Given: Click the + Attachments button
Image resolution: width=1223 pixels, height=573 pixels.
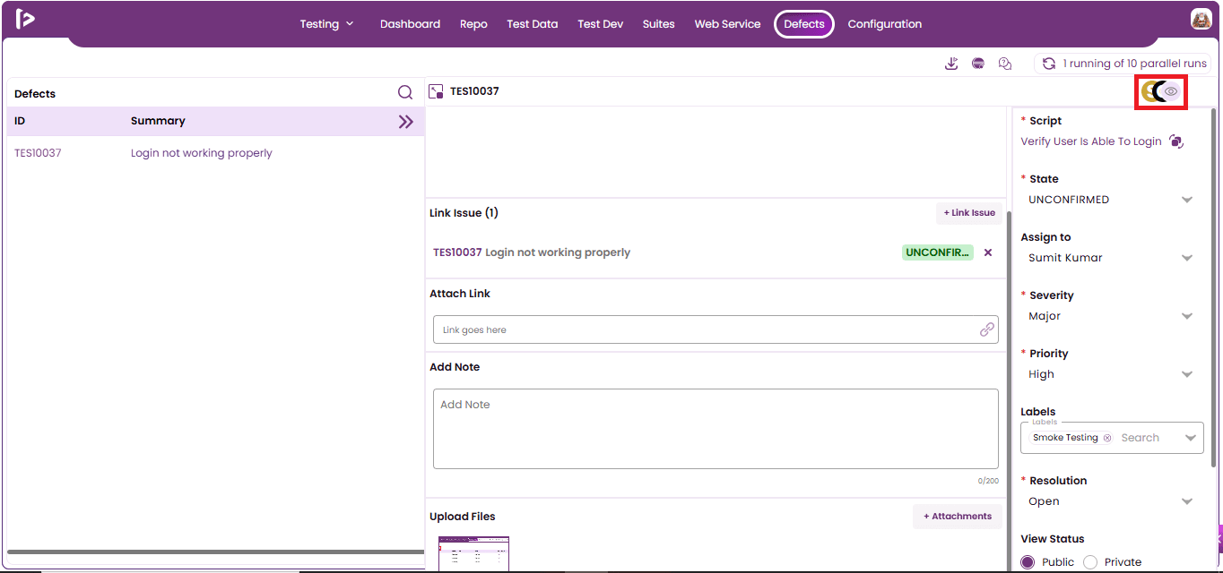Looking at the screenshot, I should click(958, 517).
